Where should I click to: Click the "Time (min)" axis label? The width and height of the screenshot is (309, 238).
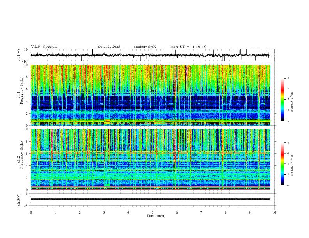[x=156, y=216]
